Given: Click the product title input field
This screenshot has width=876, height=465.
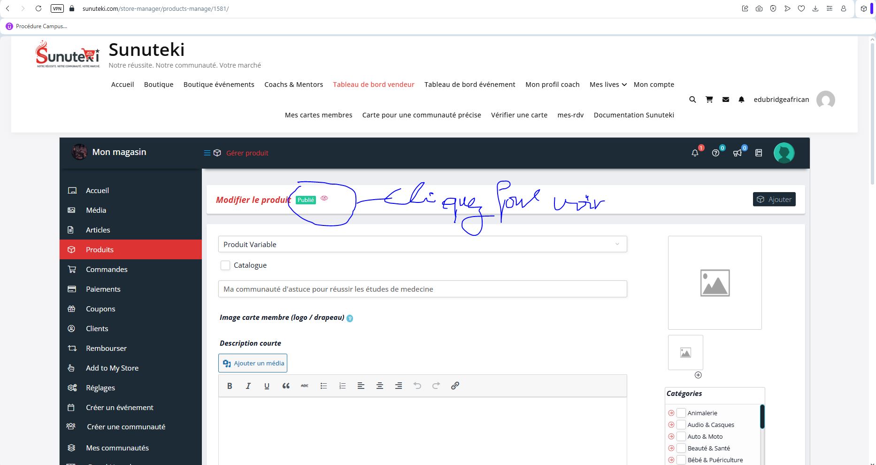Looking at the screenshot, I should click(423, 289).
